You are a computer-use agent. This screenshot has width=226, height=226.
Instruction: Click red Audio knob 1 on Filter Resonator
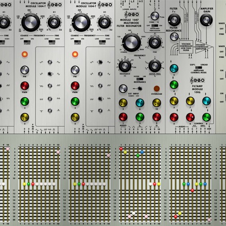pyautogui.click(x=123, y=117)
